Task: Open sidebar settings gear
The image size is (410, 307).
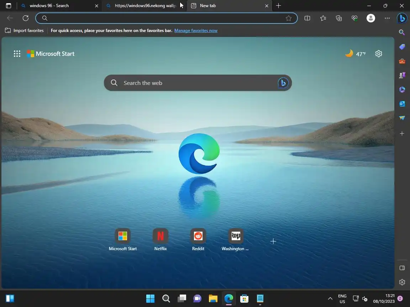Action: [x=402, y=282]
